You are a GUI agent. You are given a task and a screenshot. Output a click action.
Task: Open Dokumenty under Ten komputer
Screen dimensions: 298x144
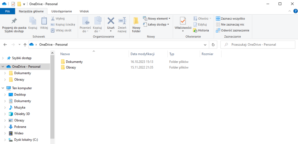point(22,101)
